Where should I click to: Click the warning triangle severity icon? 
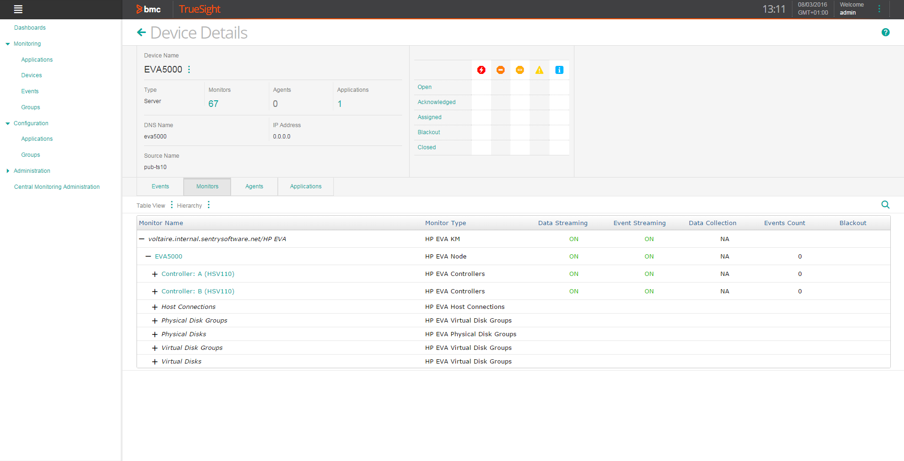pyautogui.click(x=540, y=70)
